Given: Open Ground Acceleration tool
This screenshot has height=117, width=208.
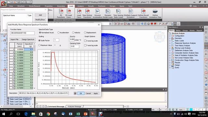Looking at the screenshot, I should [x=97, y=13].
